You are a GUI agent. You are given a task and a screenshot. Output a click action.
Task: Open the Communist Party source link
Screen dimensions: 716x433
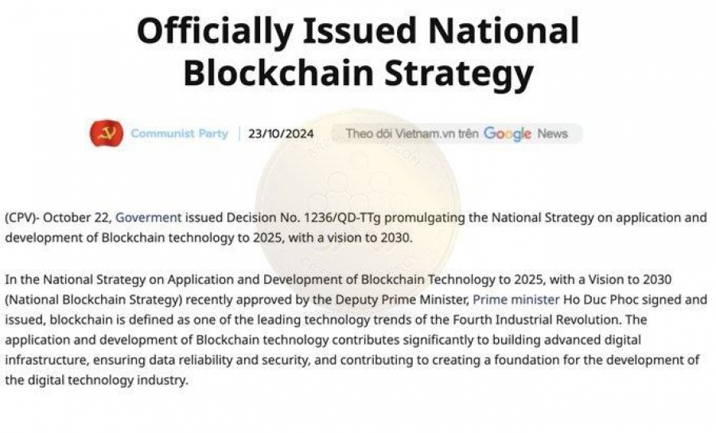179,133
